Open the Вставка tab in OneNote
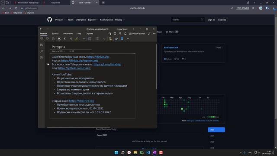The image size is (277, 156). pyautogui.click(x=55, y=34)
